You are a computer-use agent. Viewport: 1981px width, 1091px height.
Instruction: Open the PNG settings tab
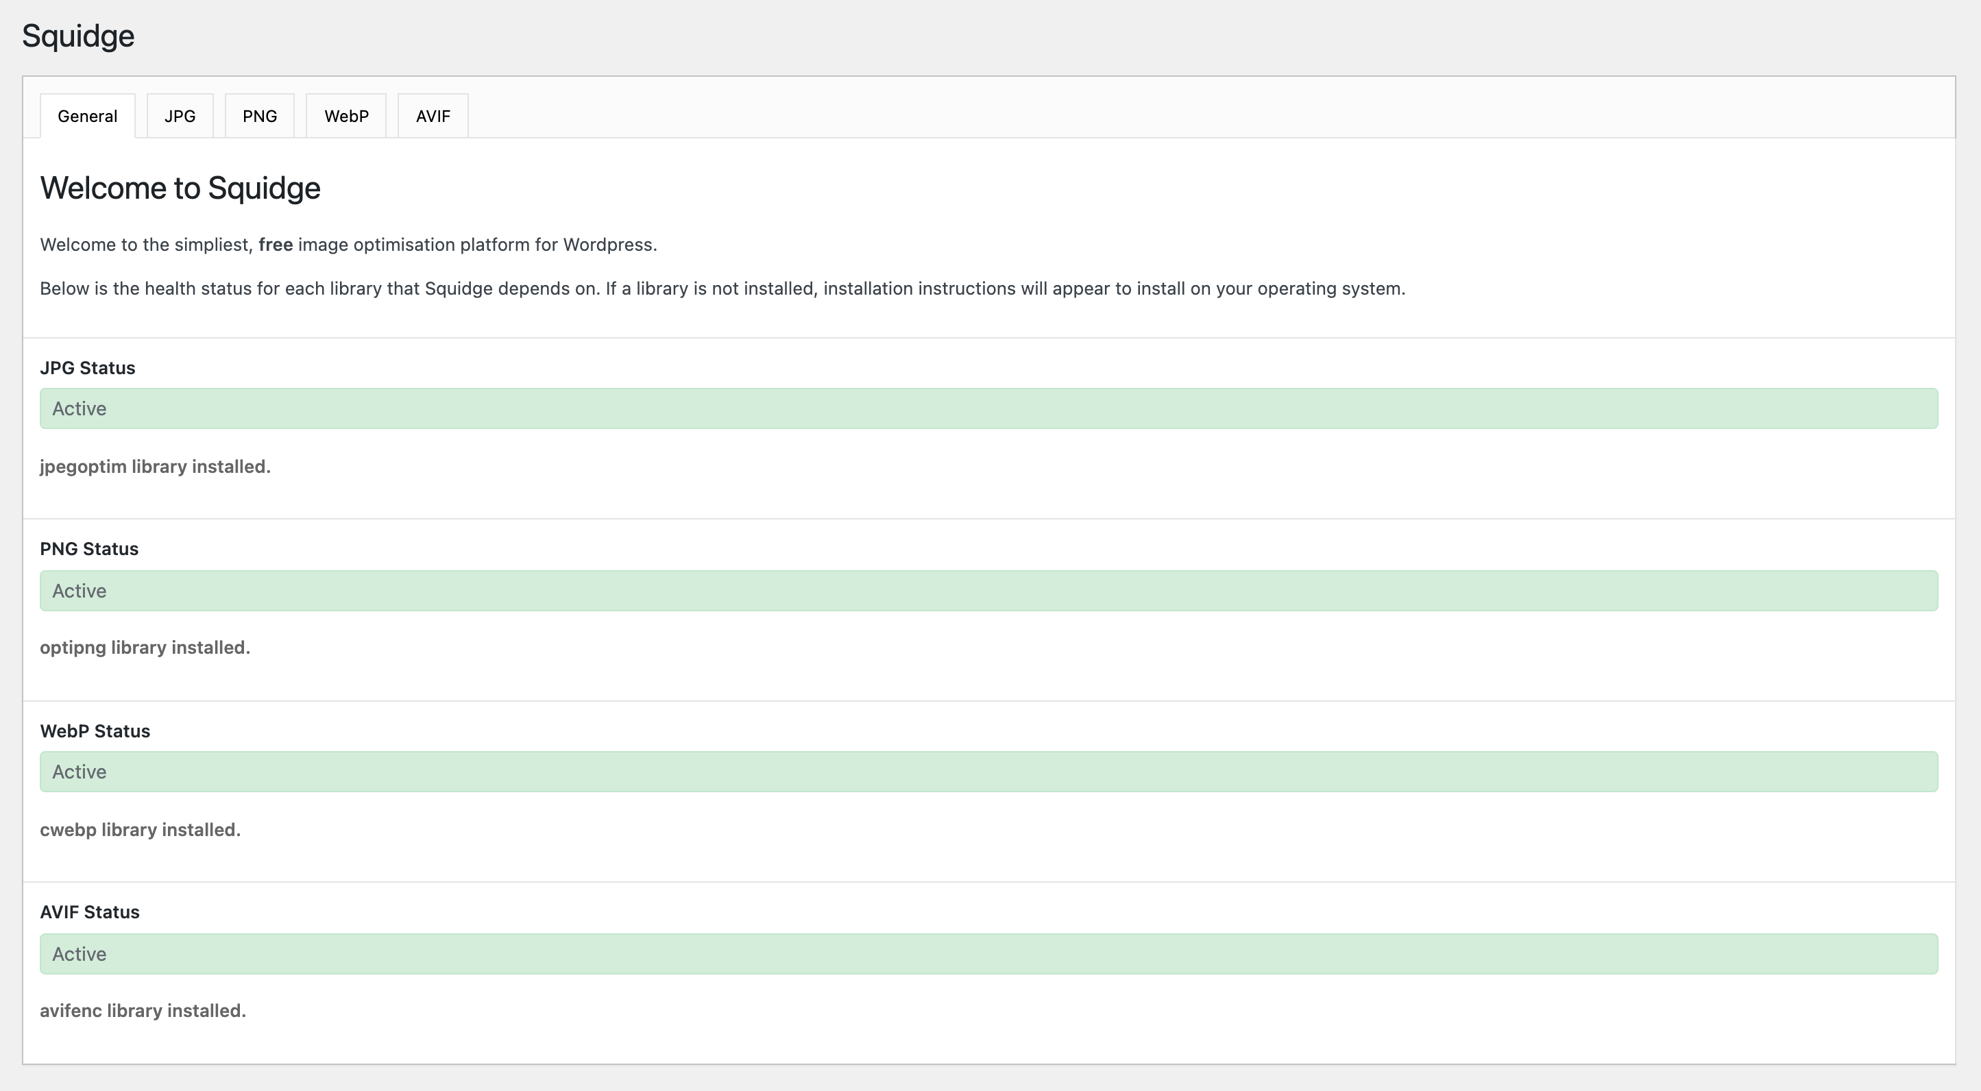click(x=259, y=116)
